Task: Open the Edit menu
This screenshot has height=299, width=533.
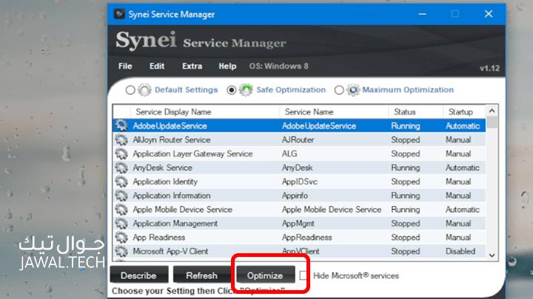Action: tap(157, 66)
